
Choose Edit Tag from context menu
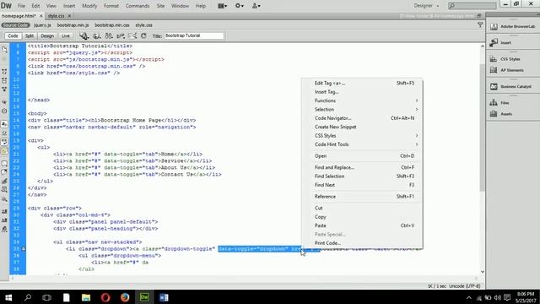(362, 83)
